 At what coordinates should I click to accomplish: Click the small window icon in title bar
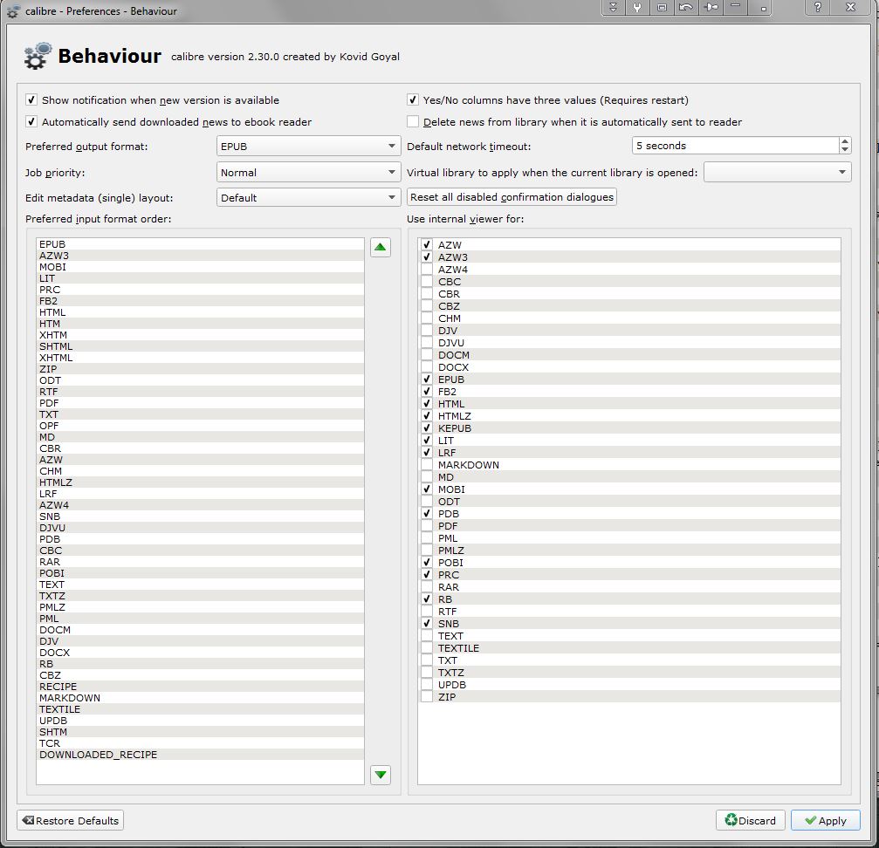tap(662, 7)
